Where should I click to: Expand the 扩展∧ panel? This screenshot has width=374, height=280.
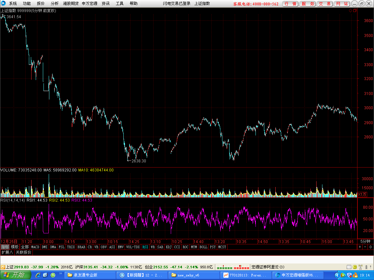tap(7, 252)
